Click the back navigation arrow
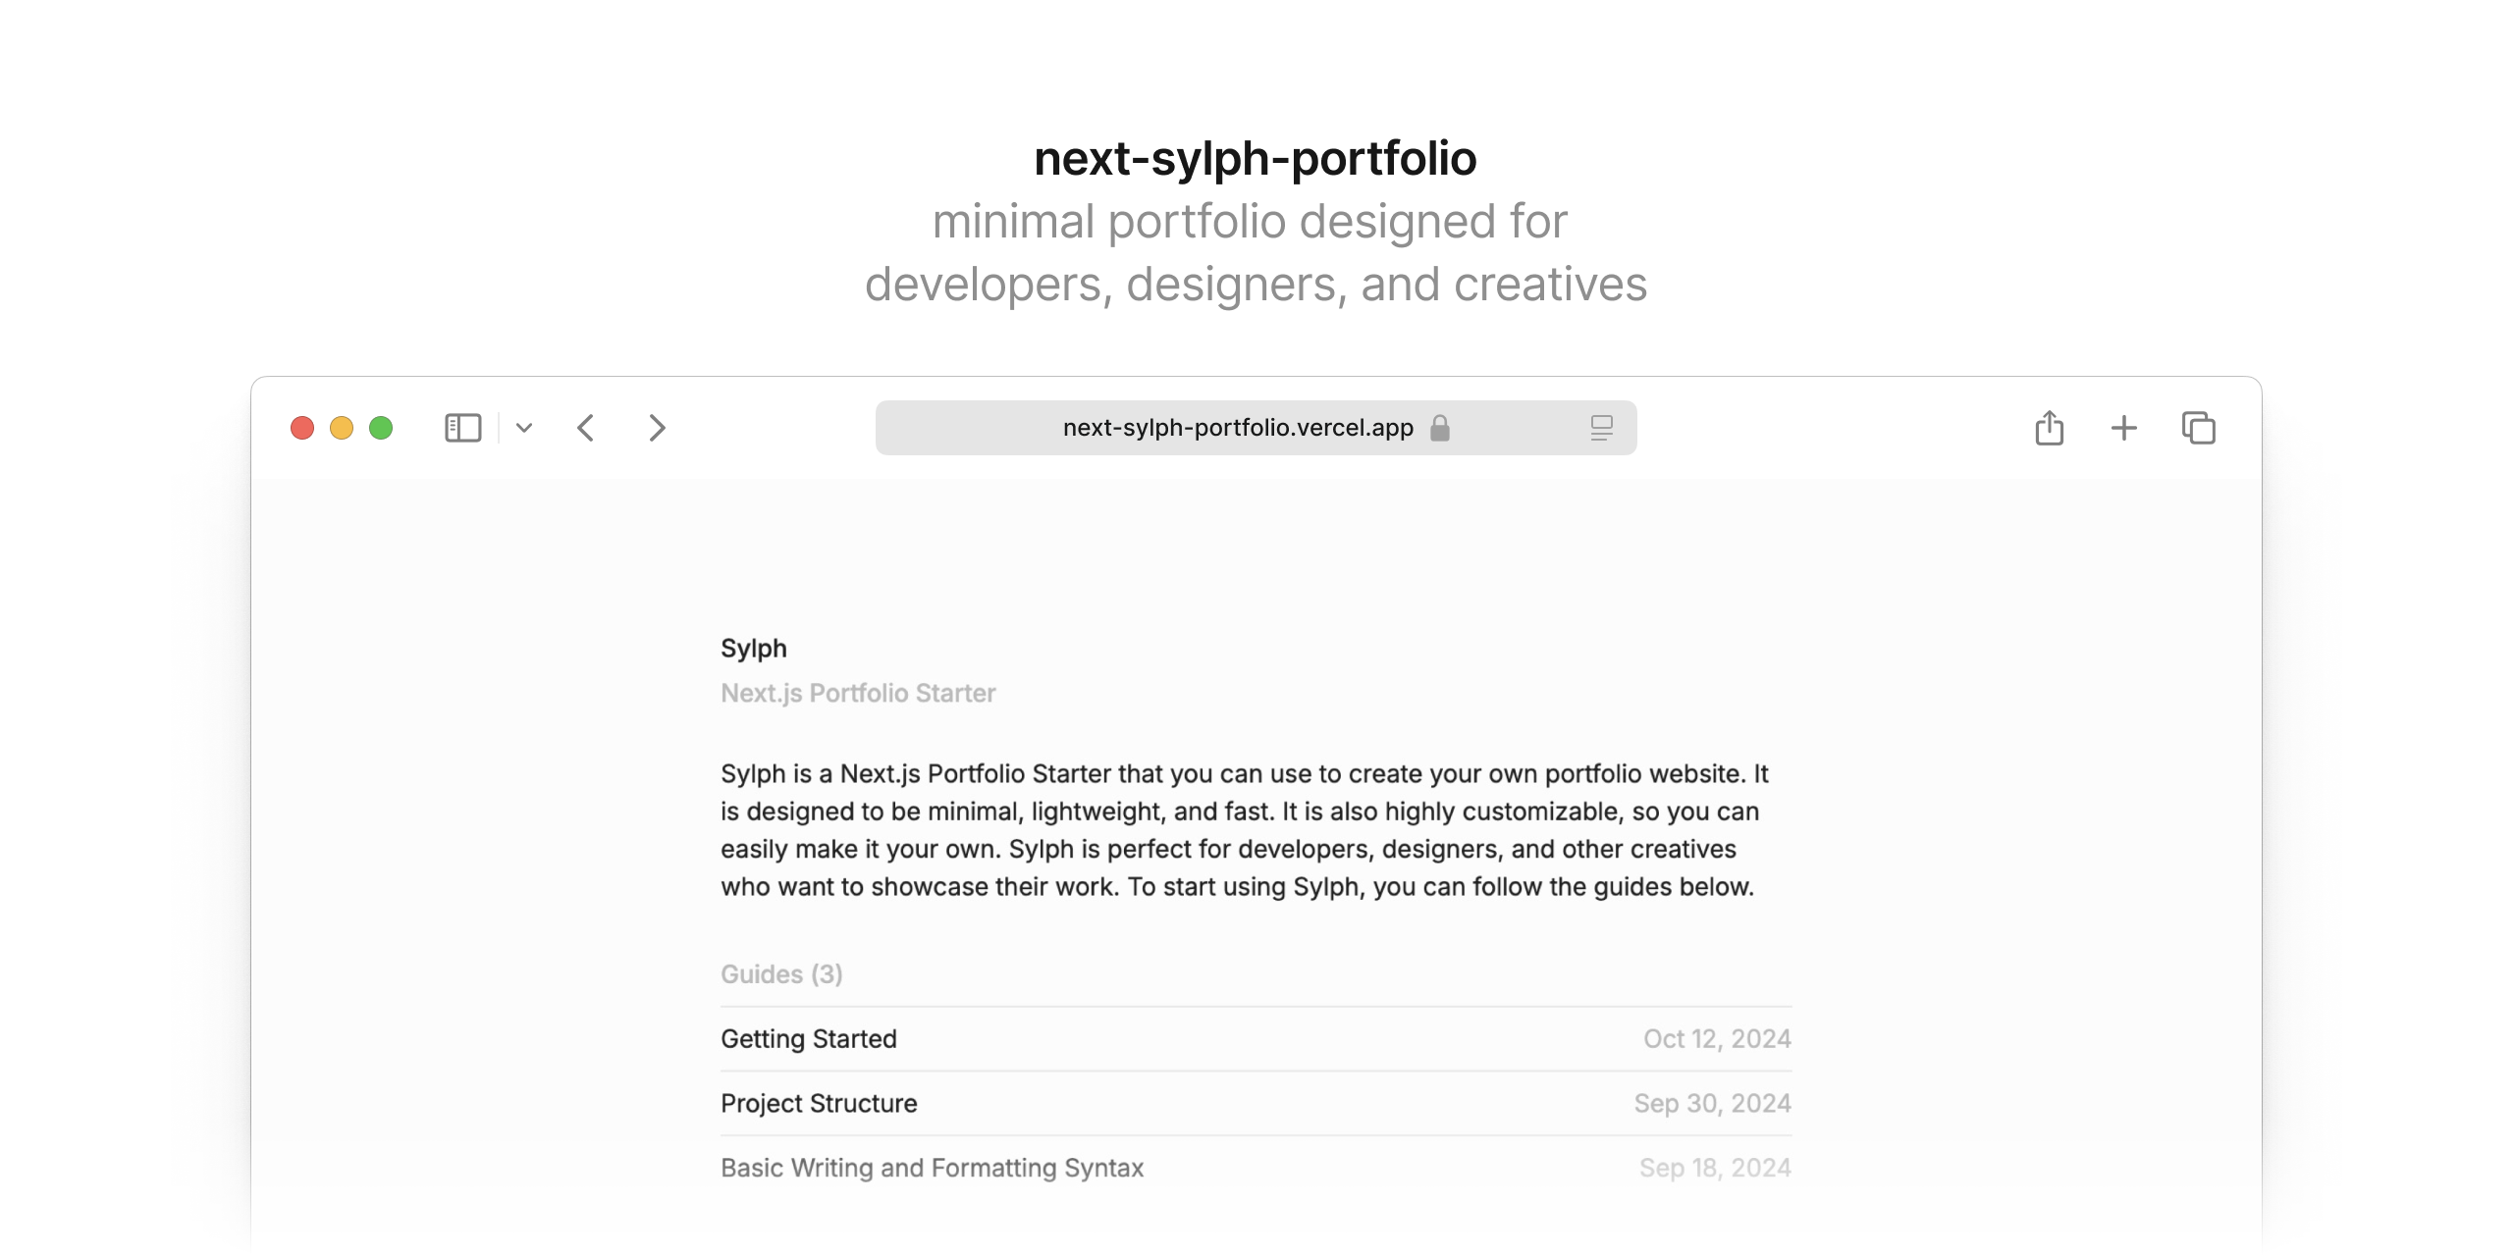Screen dimensions: 2513x1256 click(586, 428)
